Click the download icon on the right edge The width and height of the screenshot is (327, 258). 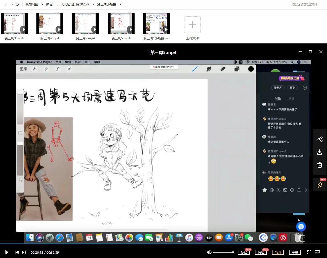(x=320, y=152)
